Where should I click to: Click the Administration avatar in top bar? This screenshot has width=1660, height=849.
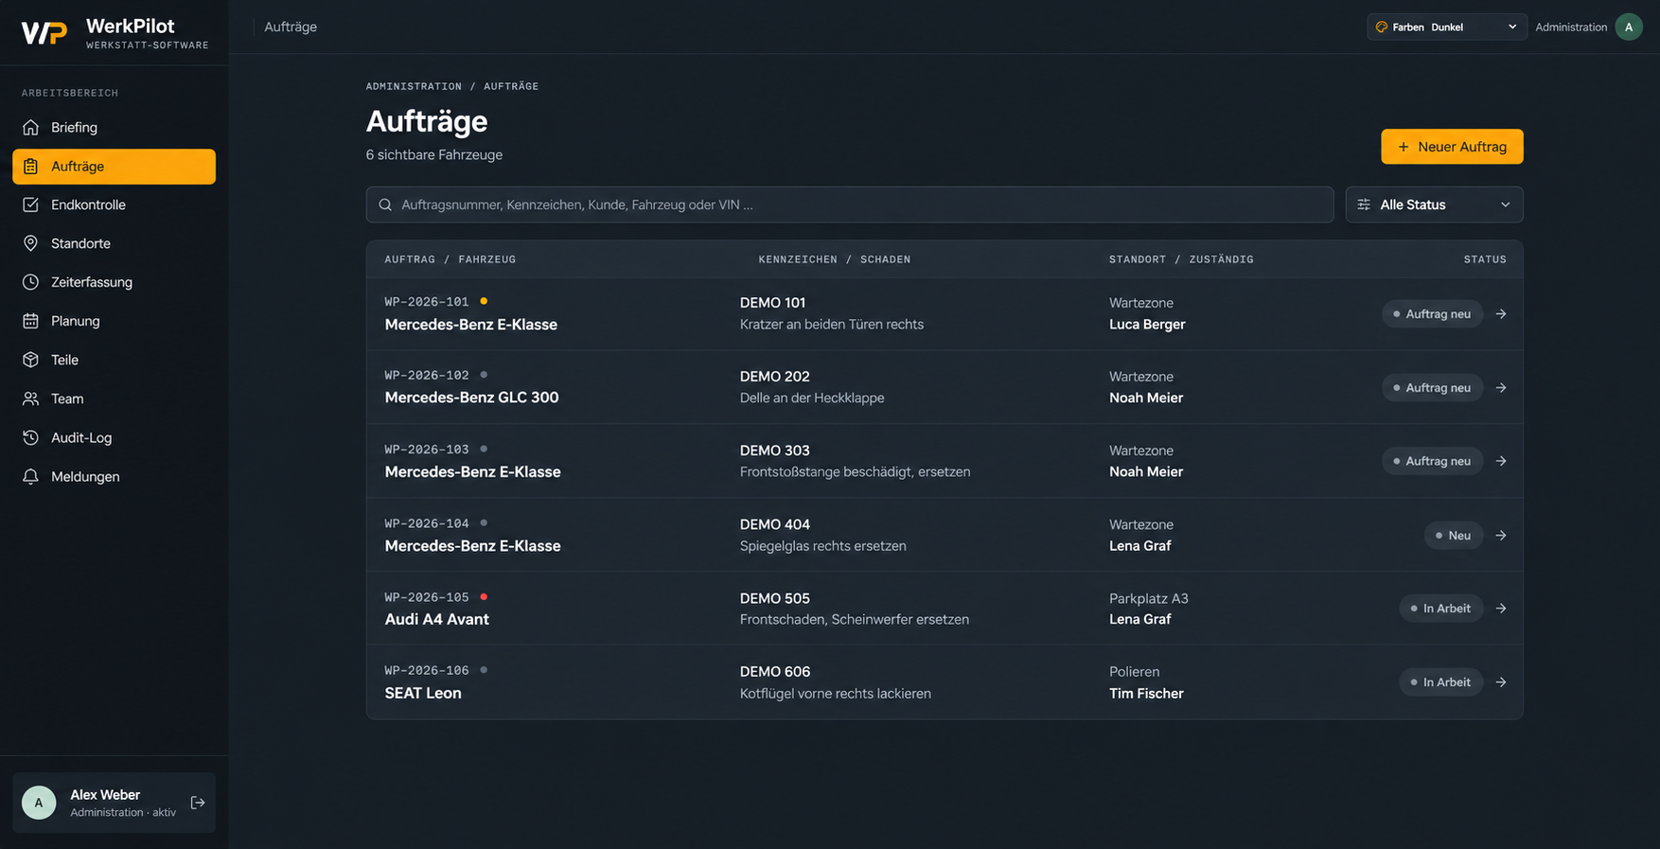(x=1629, y=27)
